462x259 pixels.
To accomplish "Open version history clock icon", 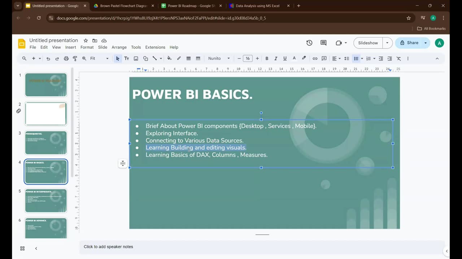I will (309, 43).
